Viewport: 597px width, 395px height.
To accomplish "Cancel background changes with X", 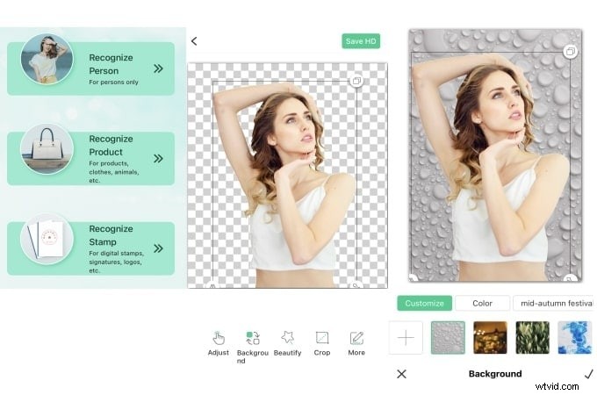I will click(x=401, y=374).
